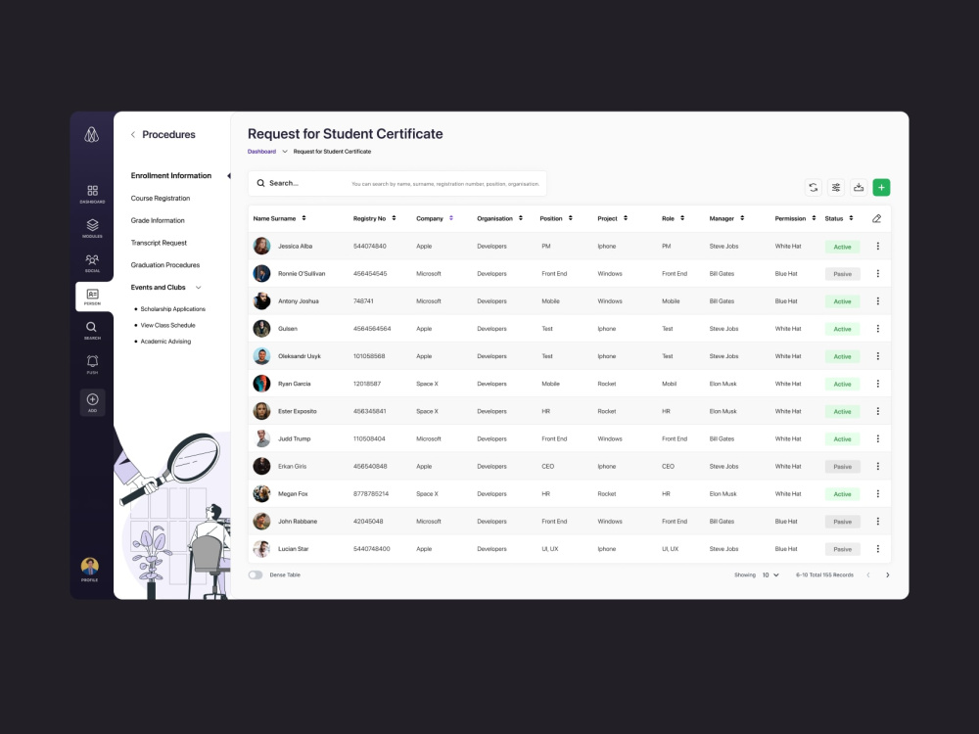Select the Person sidebar item

tap(92, 297)
